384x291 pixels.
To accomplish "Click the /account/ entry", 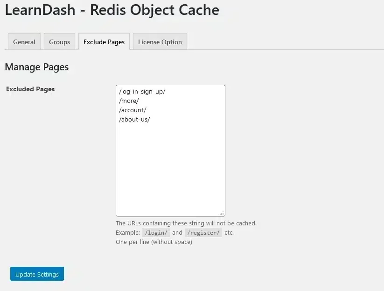I will point(133,110).
